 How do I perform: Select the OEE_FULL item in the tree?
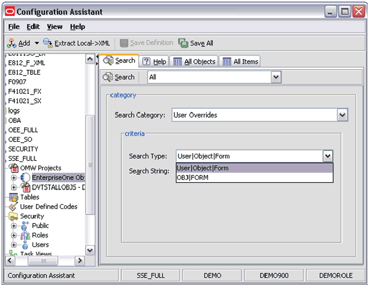tap(23, 130)
